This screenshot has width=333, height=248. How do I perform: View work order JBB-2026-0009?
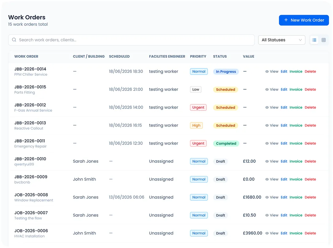tap(272, 179)
